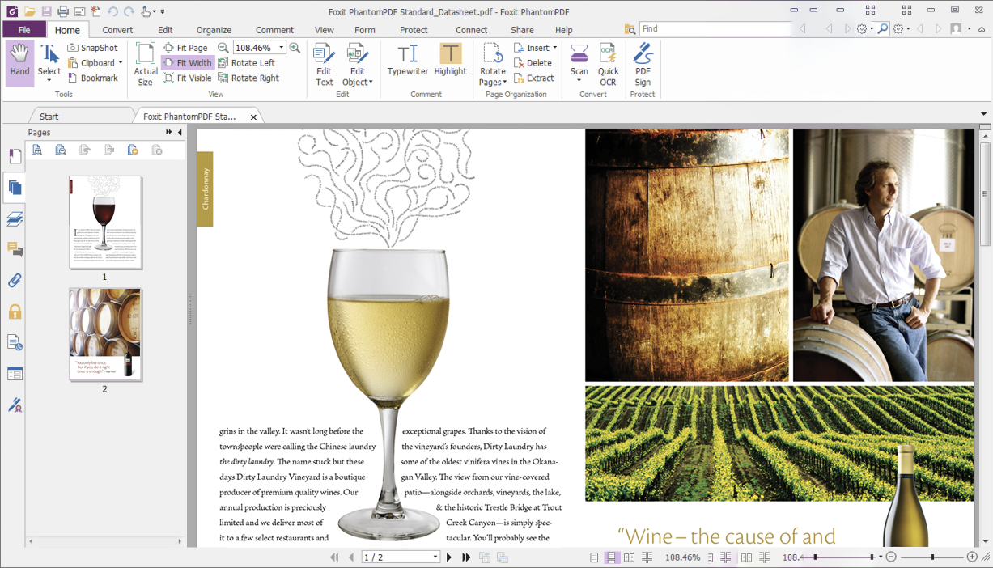Click into the Find search field

pyautogui.click(x=715, y=29)
